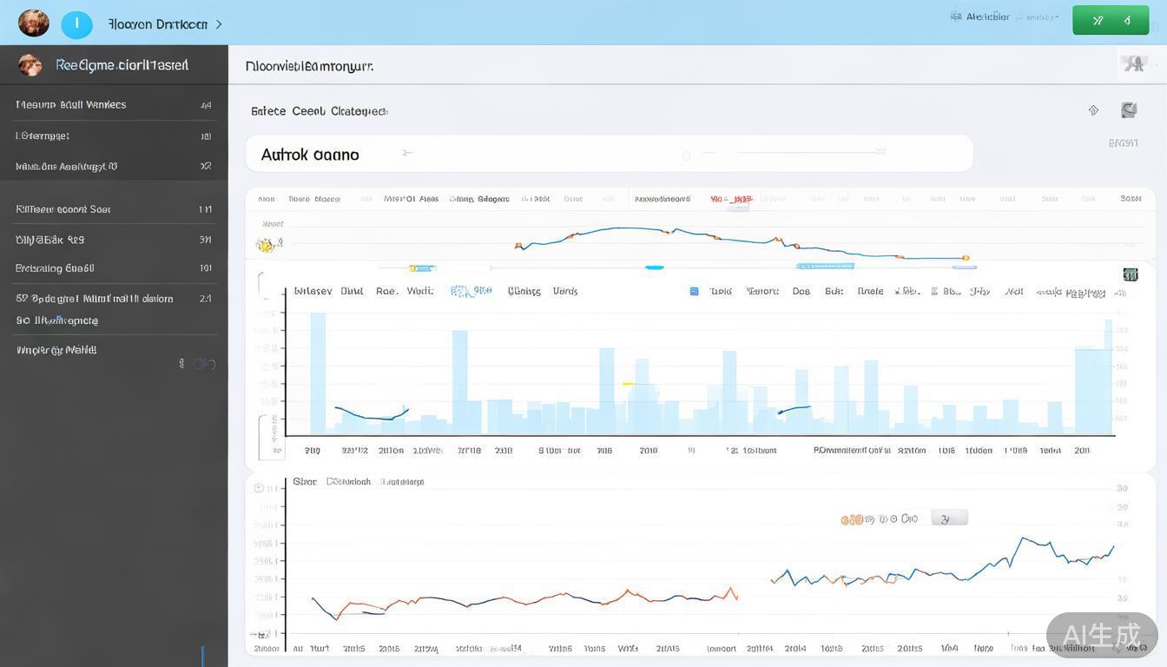Open the small dropdown button in bottom chart
The image size is (1167, 667).
click(x=949, y=518)
